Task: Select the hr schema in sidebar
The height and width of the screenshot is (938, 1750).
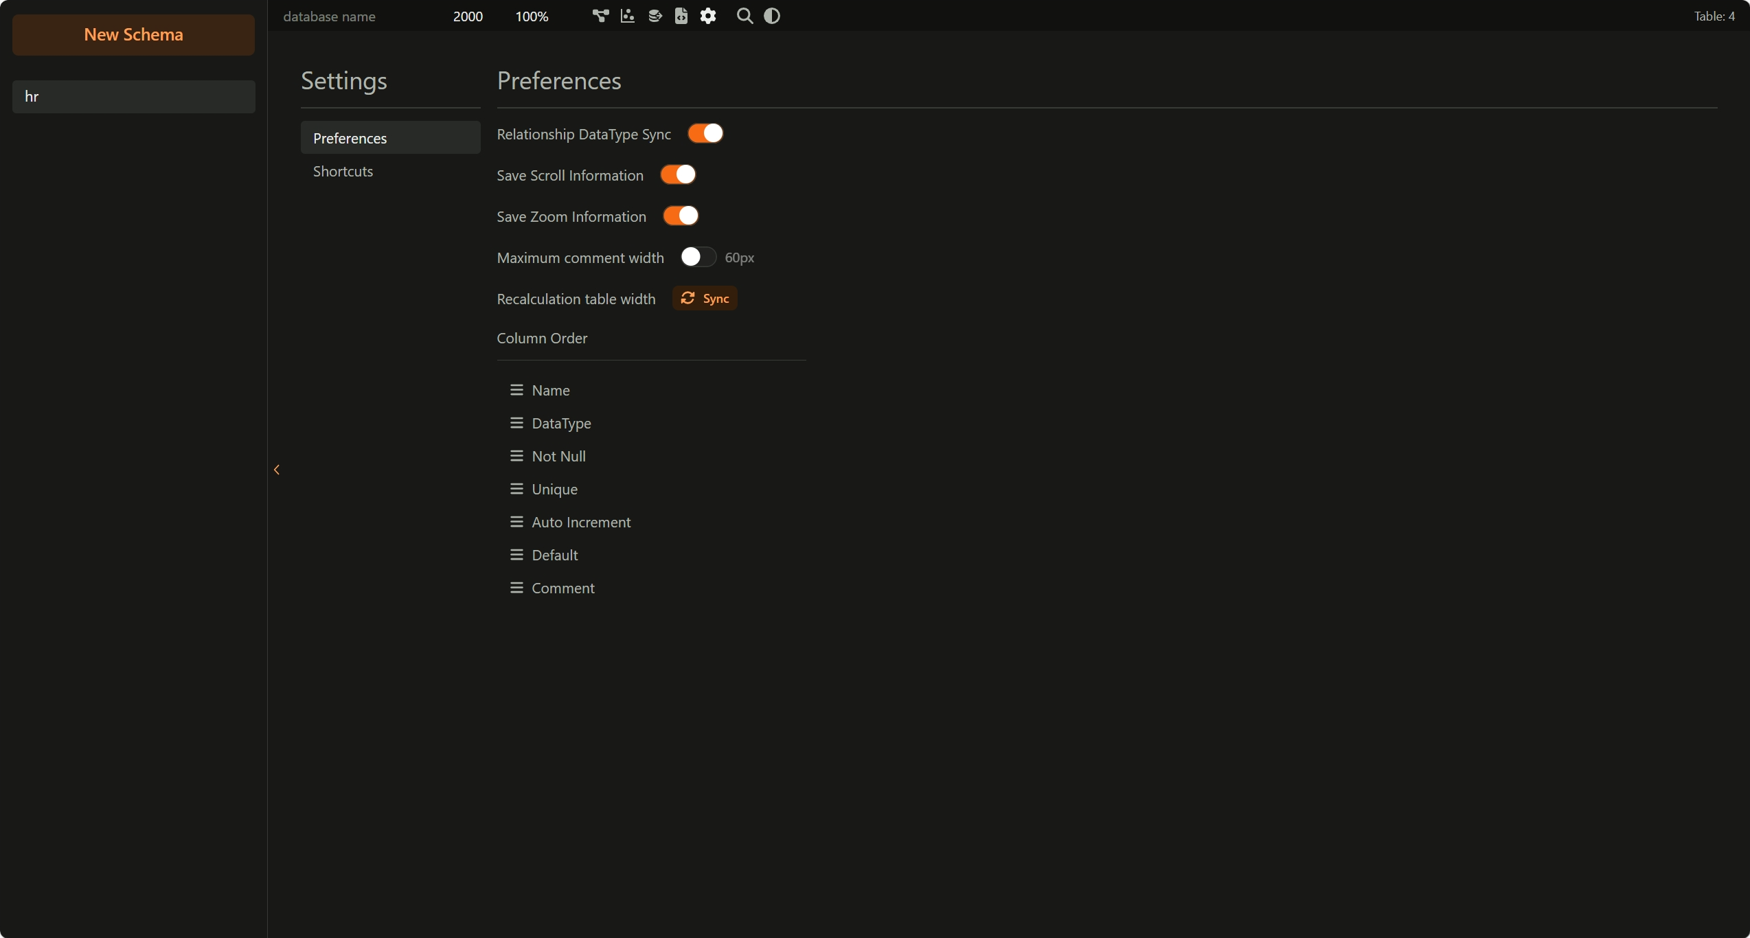Action: (133, 96)
